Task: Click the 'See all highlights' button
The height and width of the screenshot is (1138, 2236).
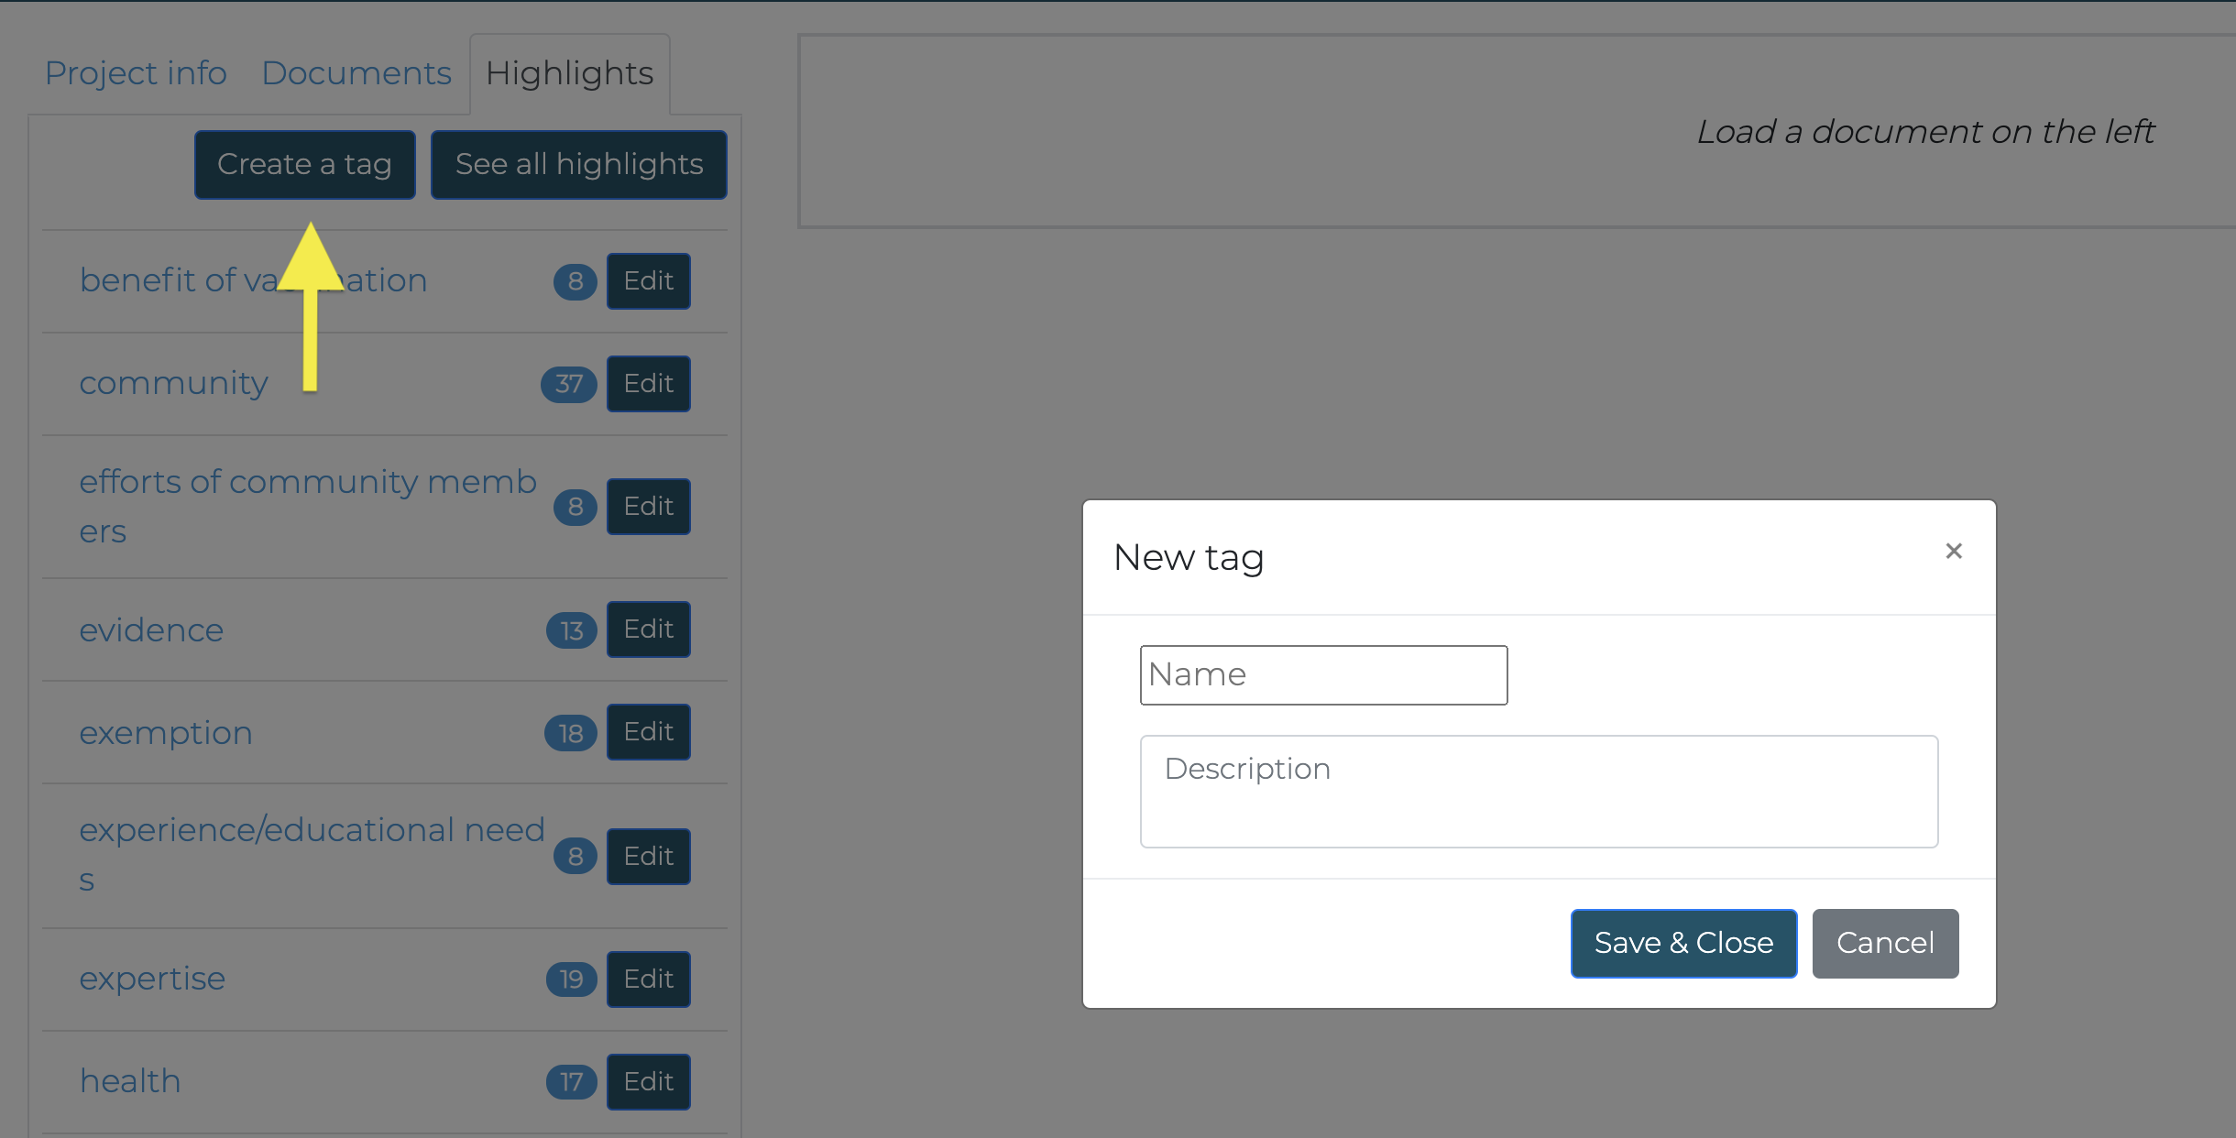Action: coord(577,162)
